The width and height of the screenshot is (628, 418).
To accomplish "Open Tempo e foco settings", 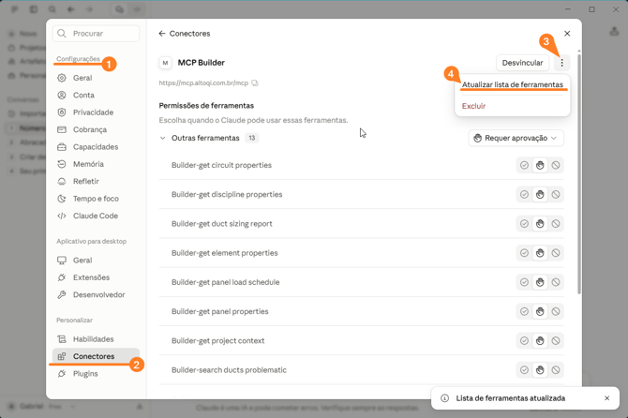I will pos(97,198).
